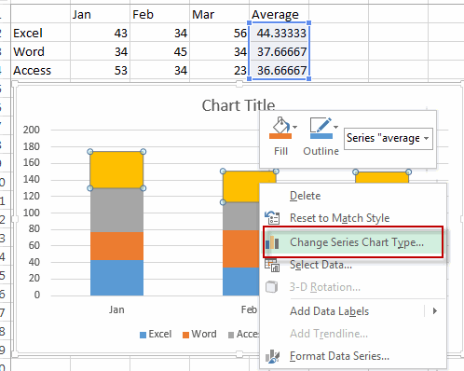This screenshot has height=371, width=464.
Task: Click the blue Excel segment in Jan column
Action: 116,278
